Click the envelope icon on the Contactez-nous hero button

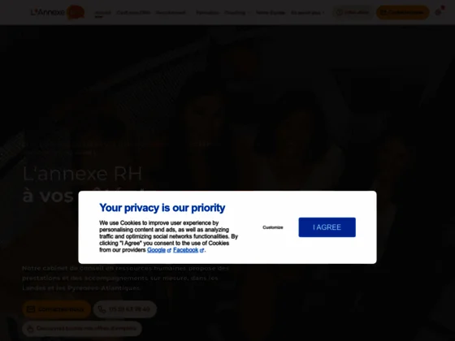tap(31, 309)
